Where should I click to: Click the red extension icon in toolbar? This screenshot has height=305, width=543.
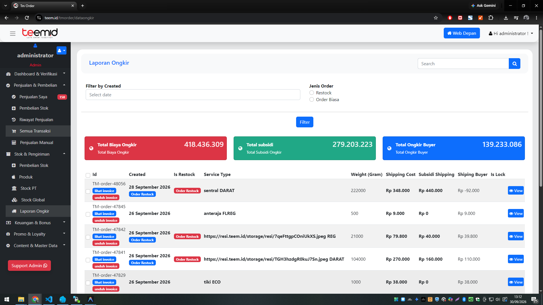click(450, 18)
